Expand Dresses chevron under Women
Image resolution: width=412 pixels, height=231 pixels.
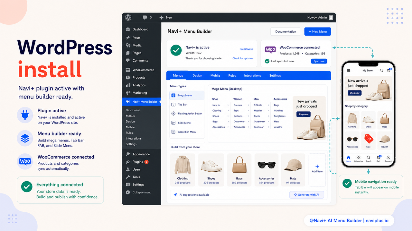point(248,105)
